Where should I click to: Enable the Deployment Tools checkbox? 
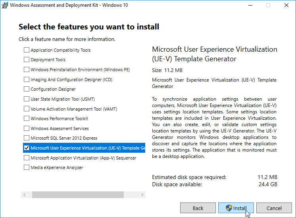coord(27,60)
